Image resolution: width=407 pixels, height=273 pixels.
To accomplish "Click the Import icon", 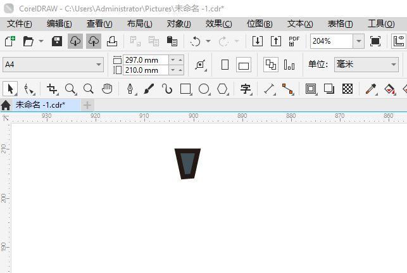I will point(258,41).
